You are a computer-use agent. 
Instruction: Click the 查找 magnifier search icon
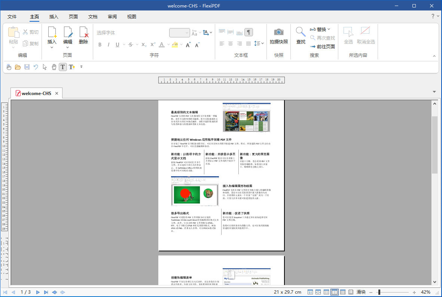(301, 32)
